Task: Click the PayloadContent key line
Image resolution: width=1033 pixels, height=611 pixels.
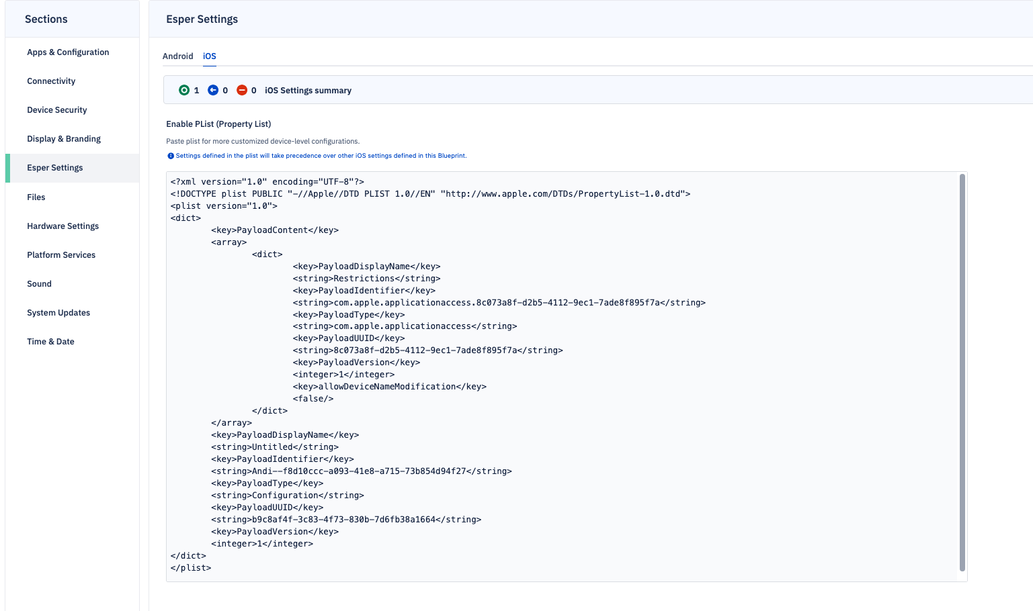Action: click(275, 230)
